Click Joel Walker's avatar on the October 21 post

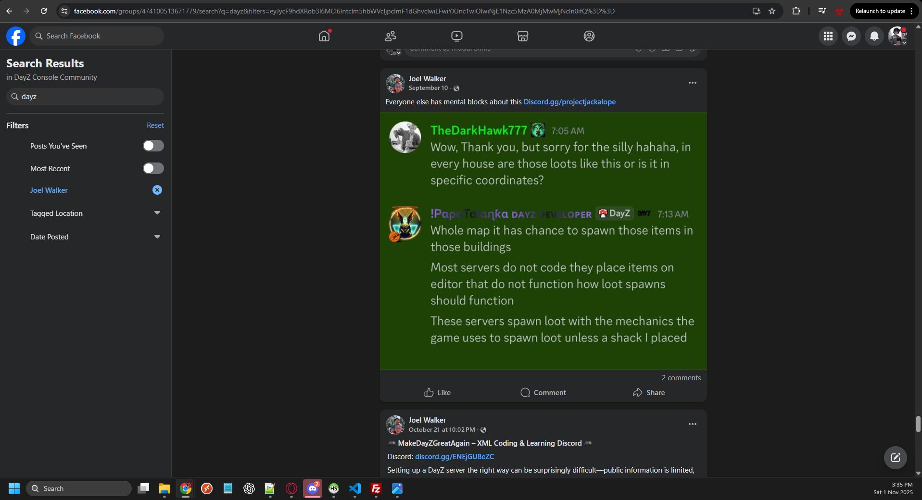pyautogui.click(x=395, y=425)
